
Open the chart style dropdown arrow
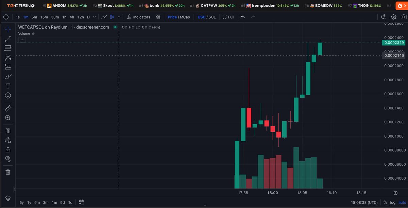pos(119,17)
